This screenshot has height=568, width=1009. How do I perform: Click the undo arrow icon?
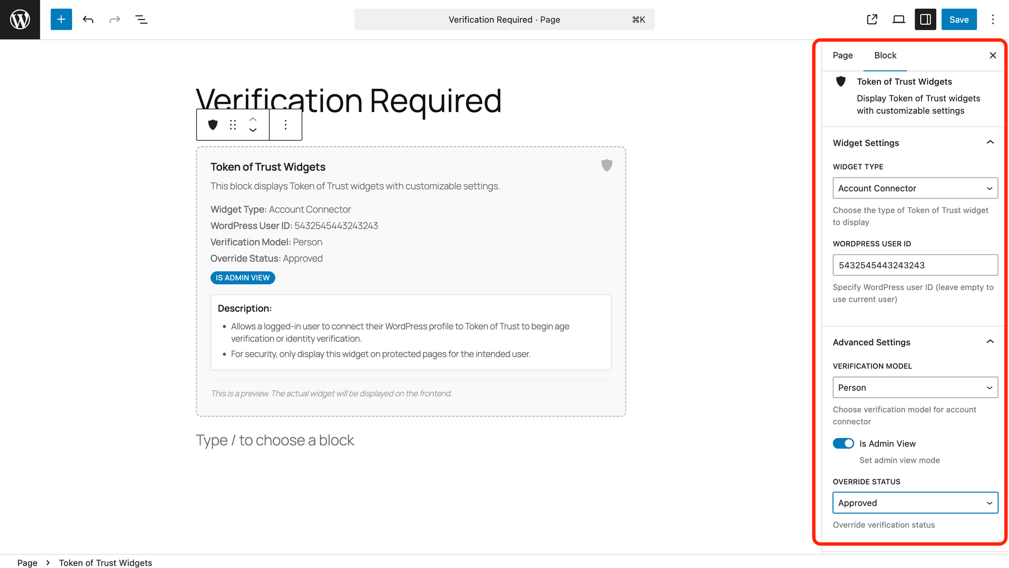pos(88,20)
